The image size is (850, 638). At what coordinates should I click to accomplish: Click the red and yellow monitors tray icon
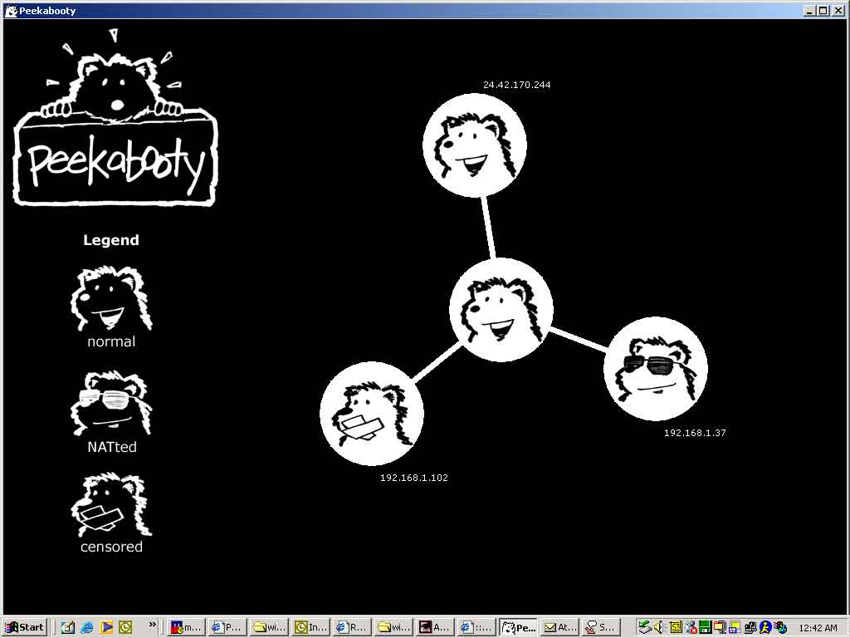tap(720, 627)
